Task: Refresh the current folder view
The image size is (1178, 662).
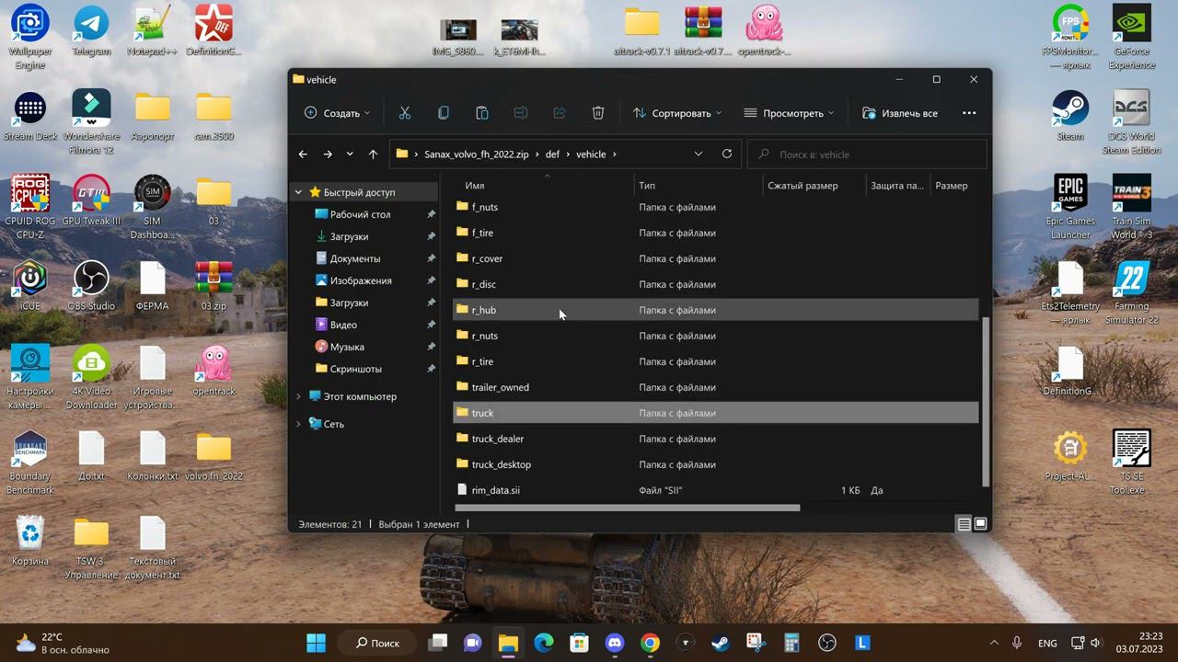Action: [727, 154]
